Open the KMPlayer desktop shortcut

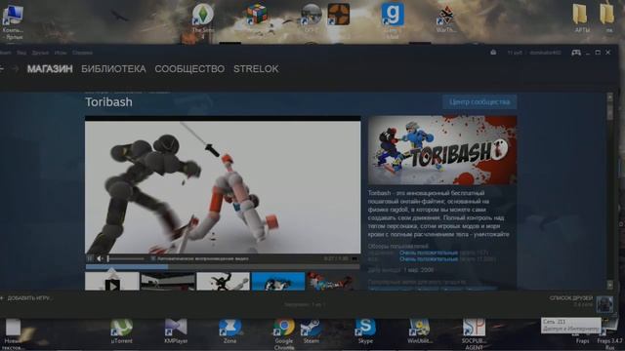coord(176,331)
